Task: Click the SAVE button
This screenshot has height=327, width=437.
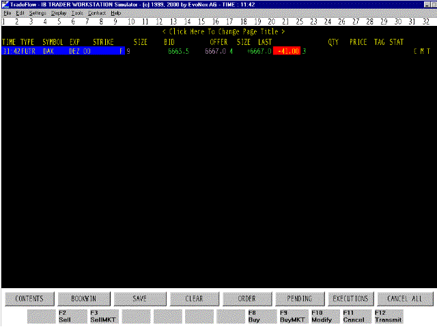Action: 140,299
